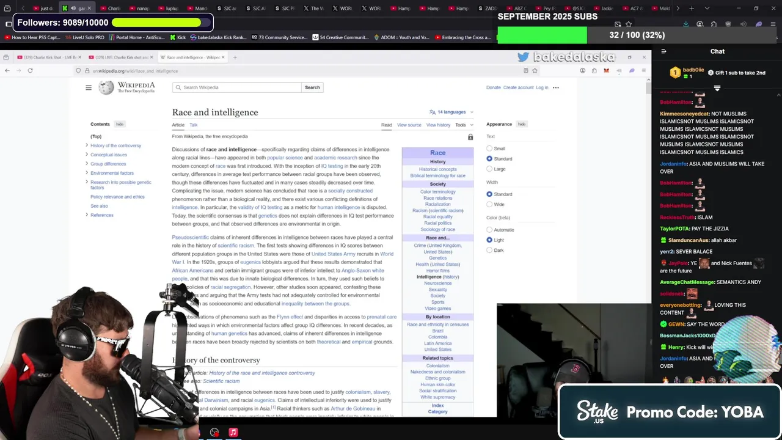Expand References in contents
The width and height of the screenshot is (782, 440).
[x=87, y=215]
